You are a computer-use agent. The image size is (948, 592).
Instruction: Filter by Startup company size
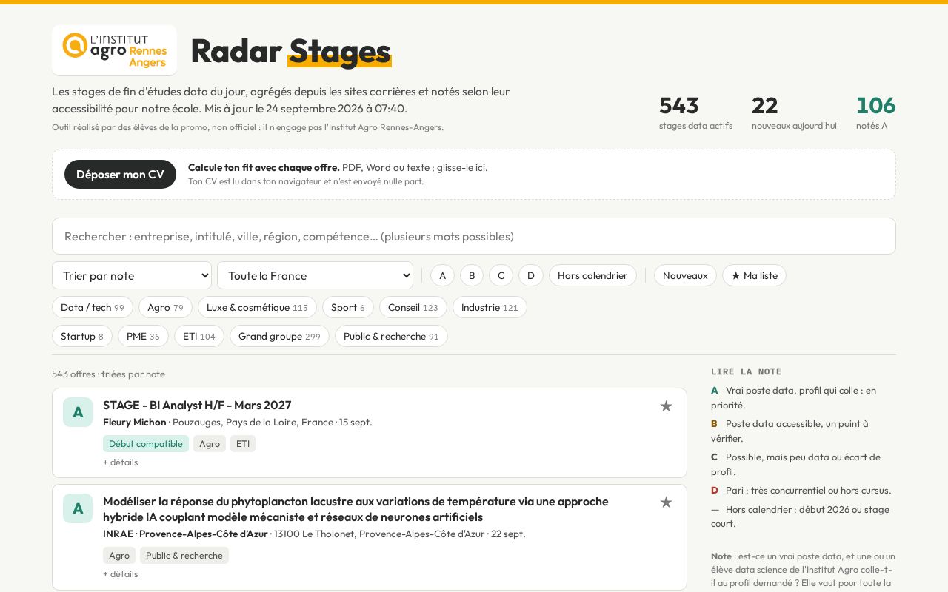pos(82,336)
